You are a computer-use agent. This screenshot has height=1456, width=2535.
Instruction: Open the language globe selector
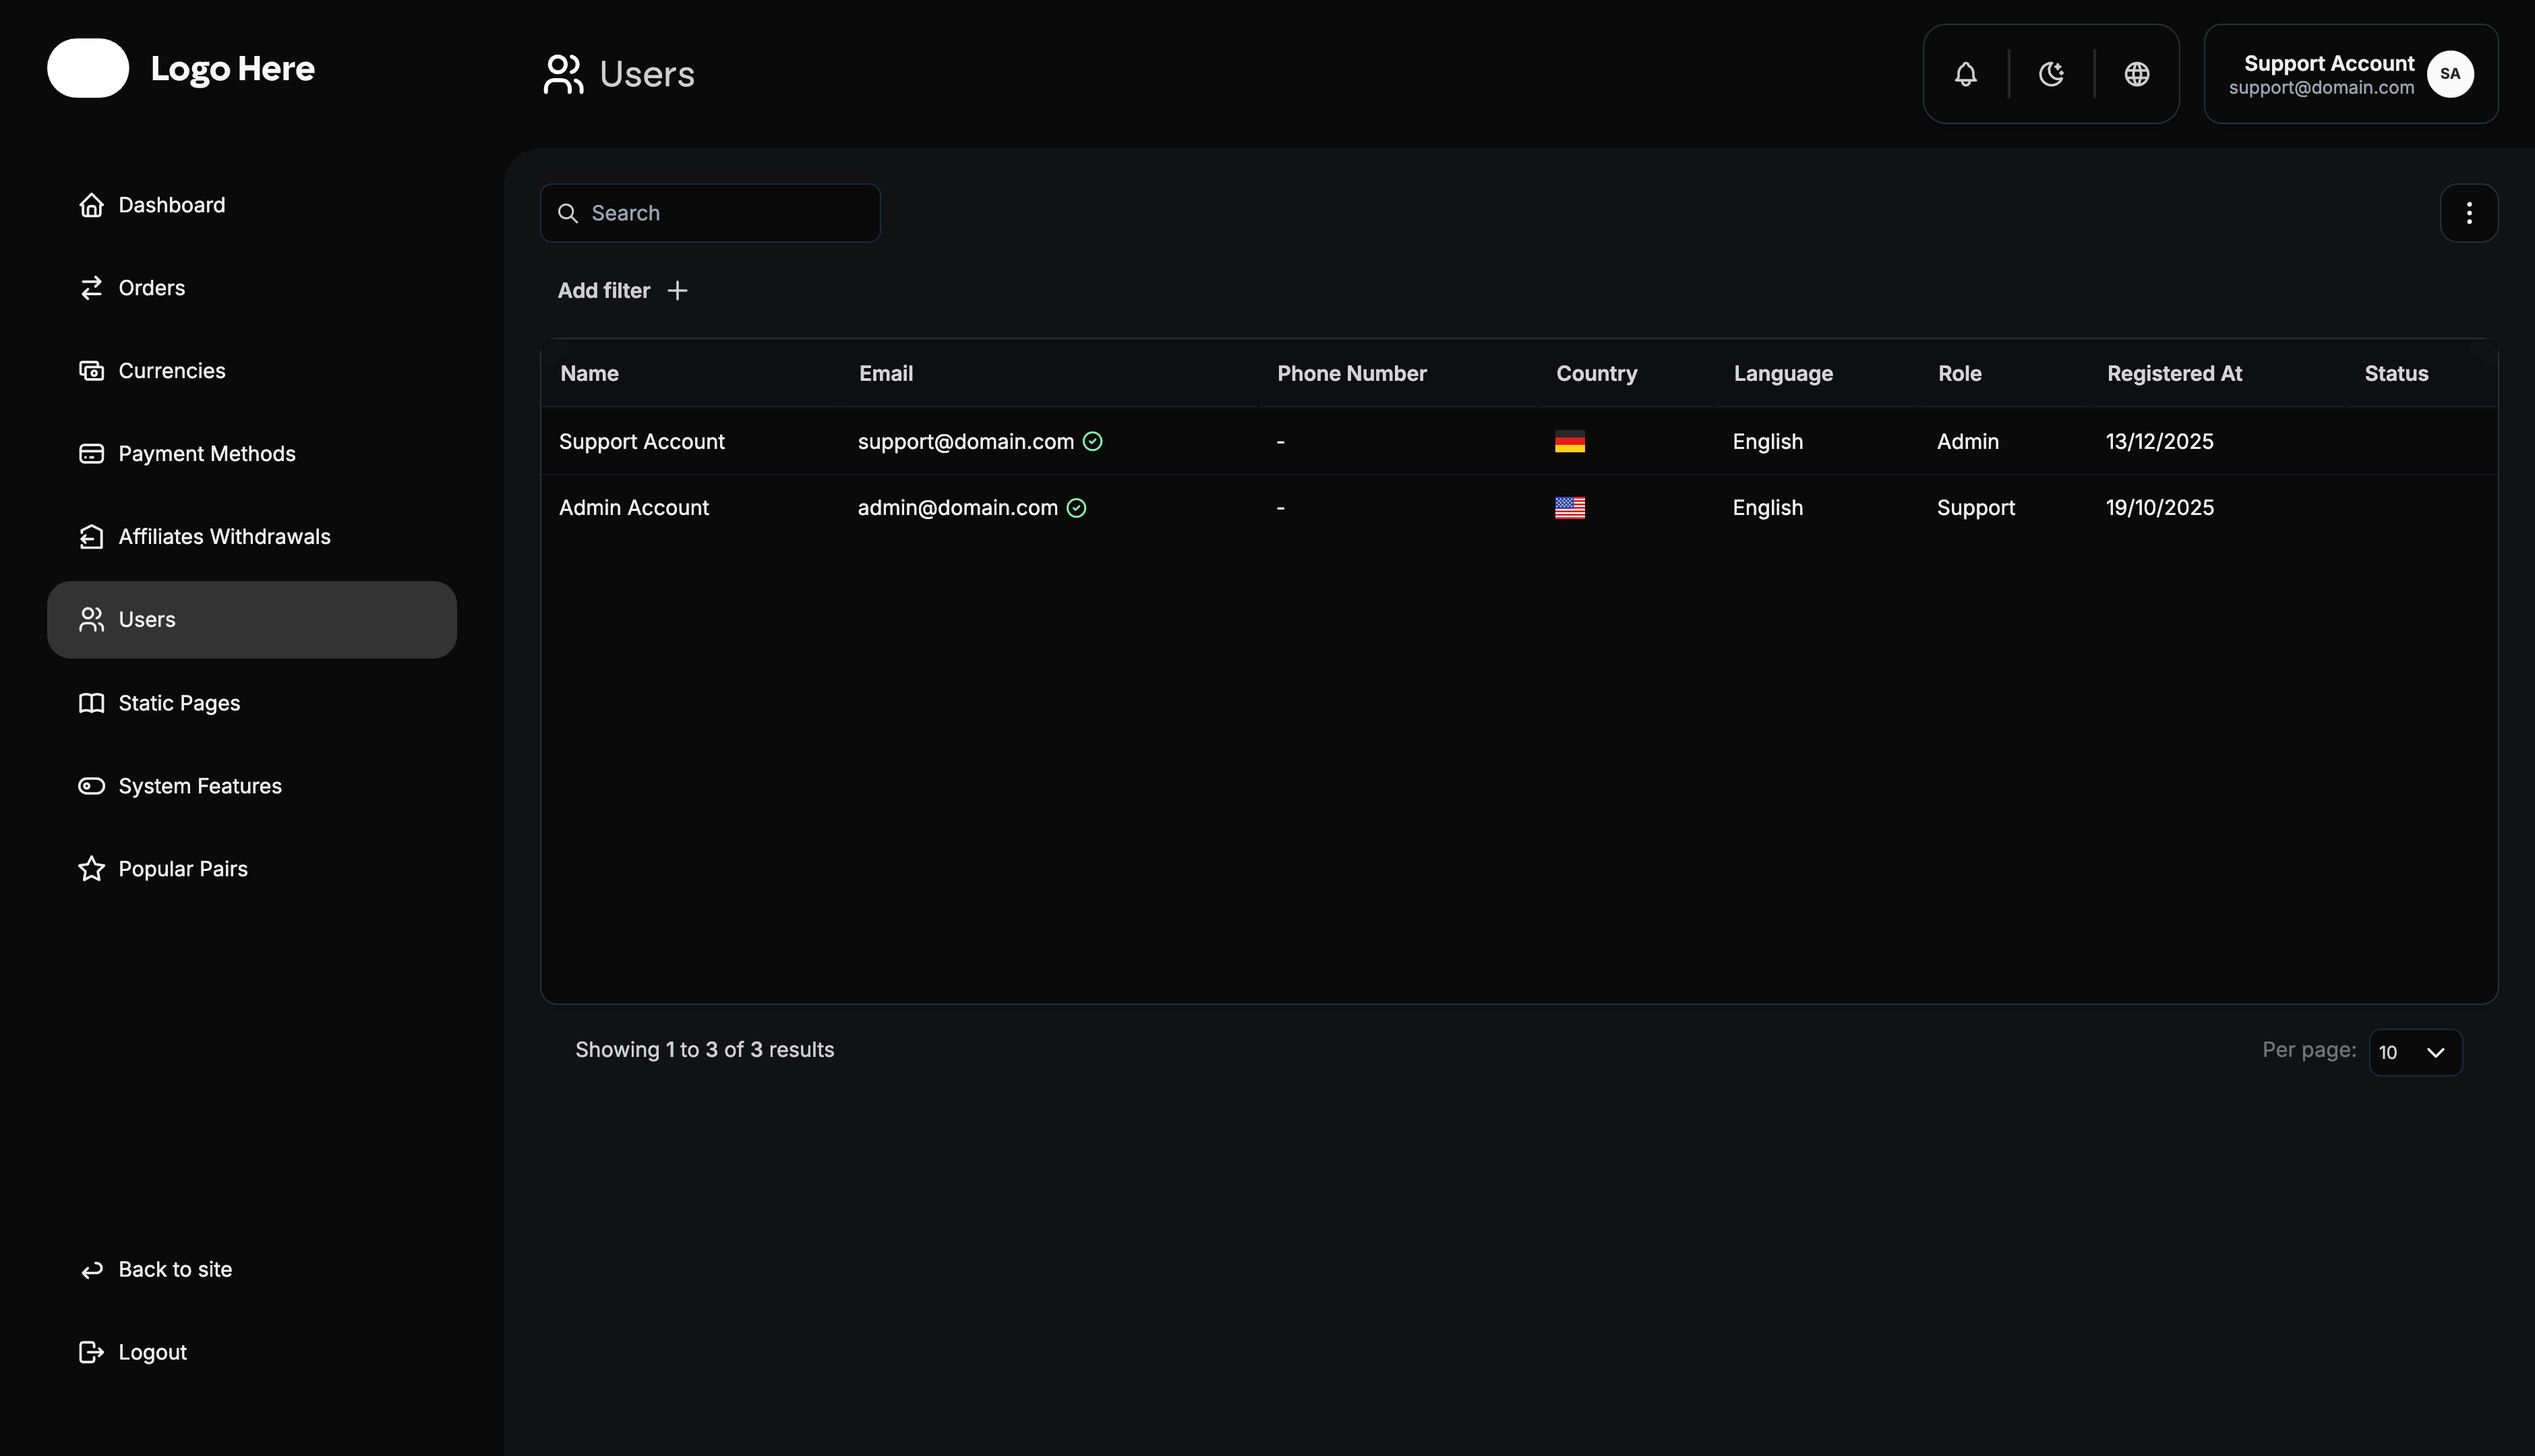click(2137, 73)
